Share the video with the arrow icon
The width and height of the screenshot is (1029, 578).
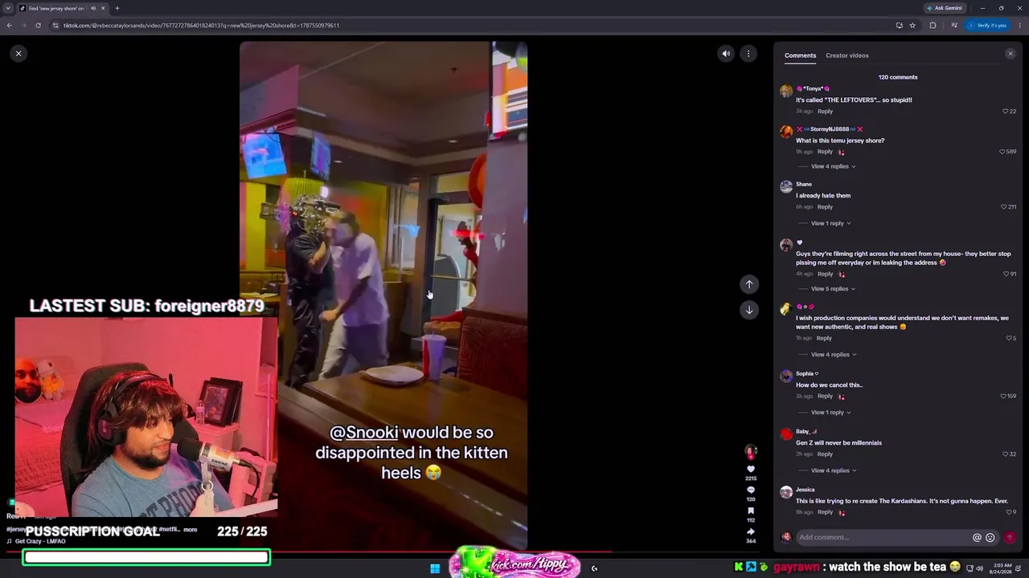click(751, 532)
